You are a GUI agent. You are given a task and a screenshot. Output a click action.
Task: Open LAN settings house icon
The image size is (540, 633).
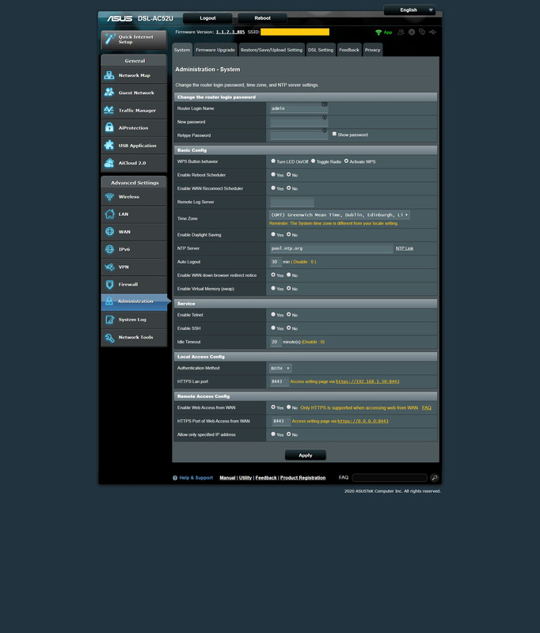pyautogui.click(x=109, y=214)
